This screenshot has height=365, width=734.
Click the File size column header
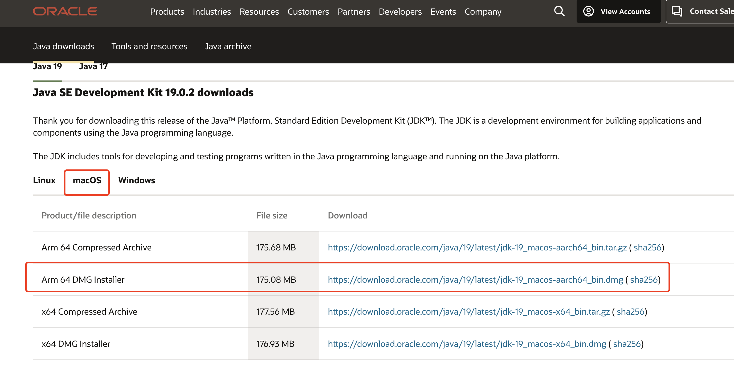tap(272, 216)
